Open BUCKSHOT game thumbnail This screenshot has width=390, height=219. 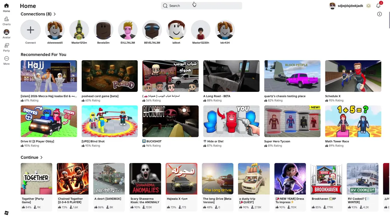coord(170,121)
